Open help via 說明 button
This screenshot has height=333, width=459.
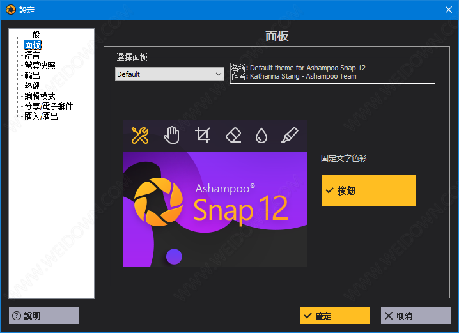43,316
